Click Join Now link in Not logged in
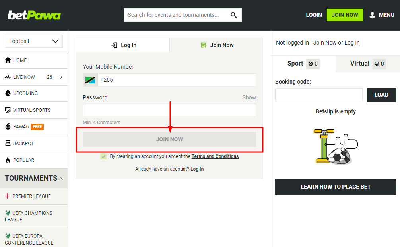400x247 pixels. 325,43
